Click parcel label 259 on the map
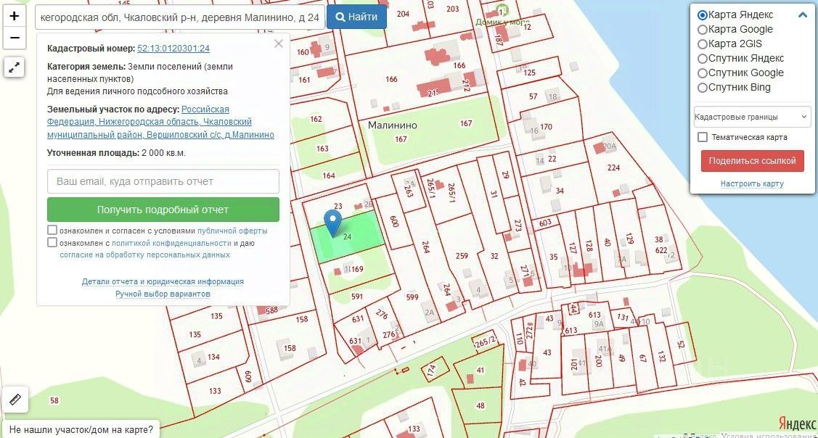The width and height of the screenshot is (818, 438). point(462,256)
